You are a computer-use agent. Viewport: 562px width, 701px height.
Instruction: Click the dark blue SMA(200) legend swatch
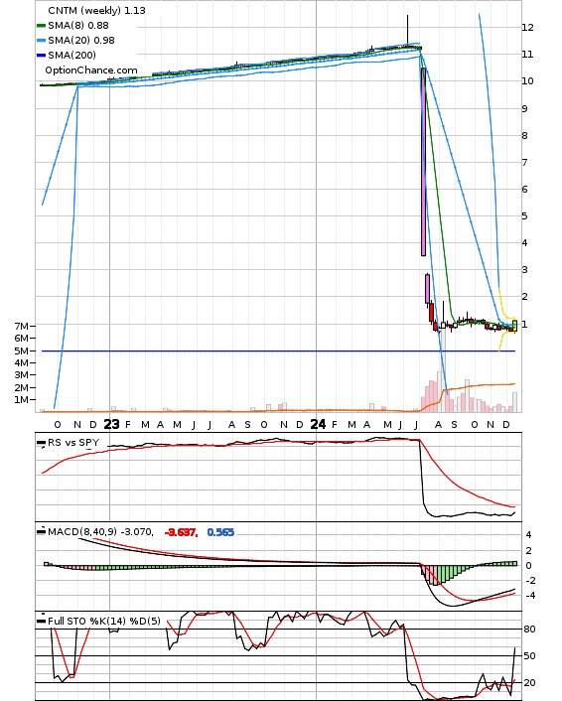point(41,55)
